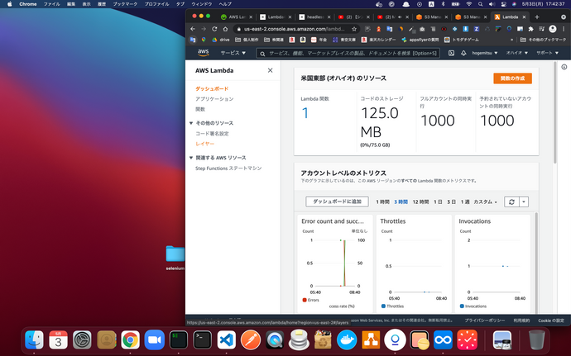The height and width of the screenshot is (356, 571).
Task: Open the refresh interval dropdown arrow
Action: (524, 202)
